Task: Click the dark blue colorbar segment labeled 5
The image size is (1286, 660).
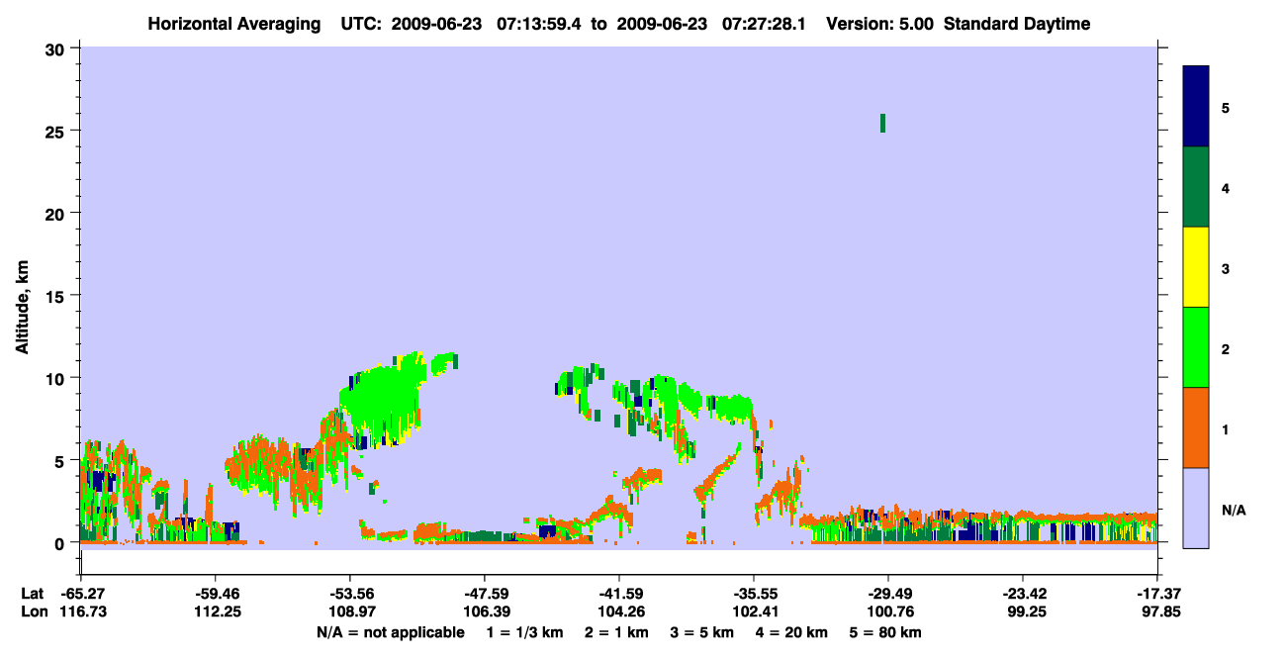Action: (1196, 107)
